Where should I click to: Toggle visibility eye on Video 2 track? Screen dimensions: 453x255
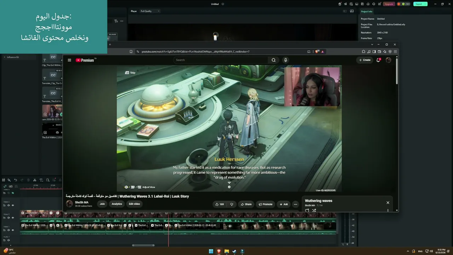coord(13,218)
